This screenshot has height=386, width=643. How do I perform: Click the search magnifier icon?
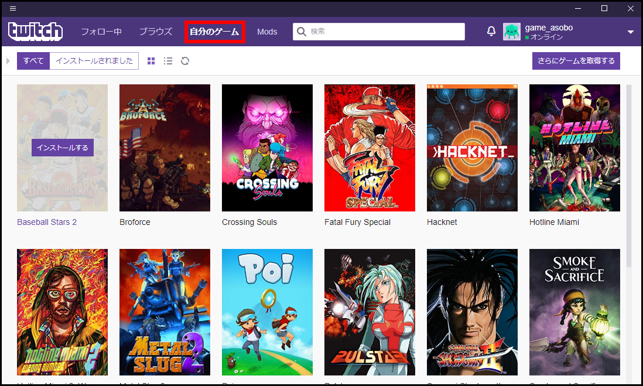click(x=302, y=32)
